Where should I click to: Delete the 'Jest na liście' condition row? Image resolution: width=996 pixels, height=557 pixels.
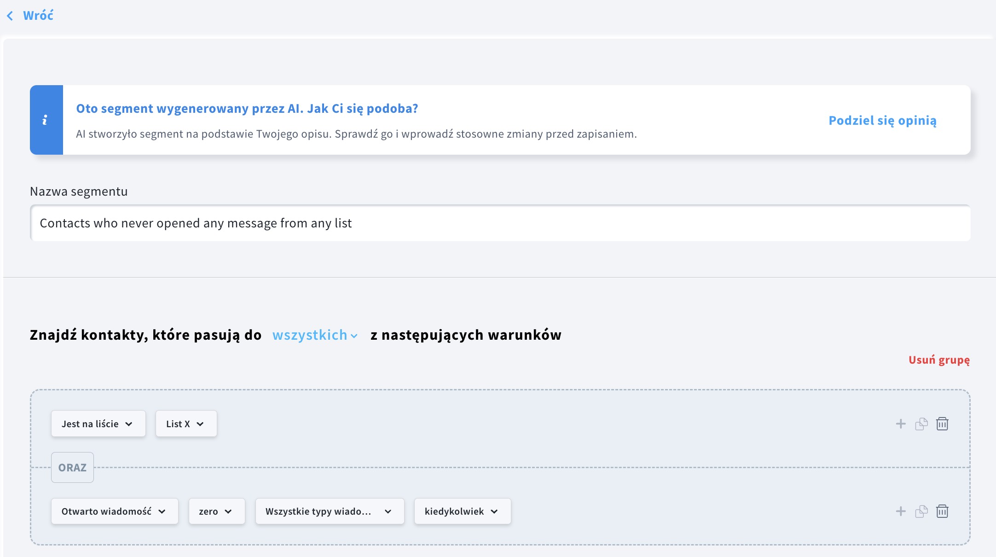[942, 424]
